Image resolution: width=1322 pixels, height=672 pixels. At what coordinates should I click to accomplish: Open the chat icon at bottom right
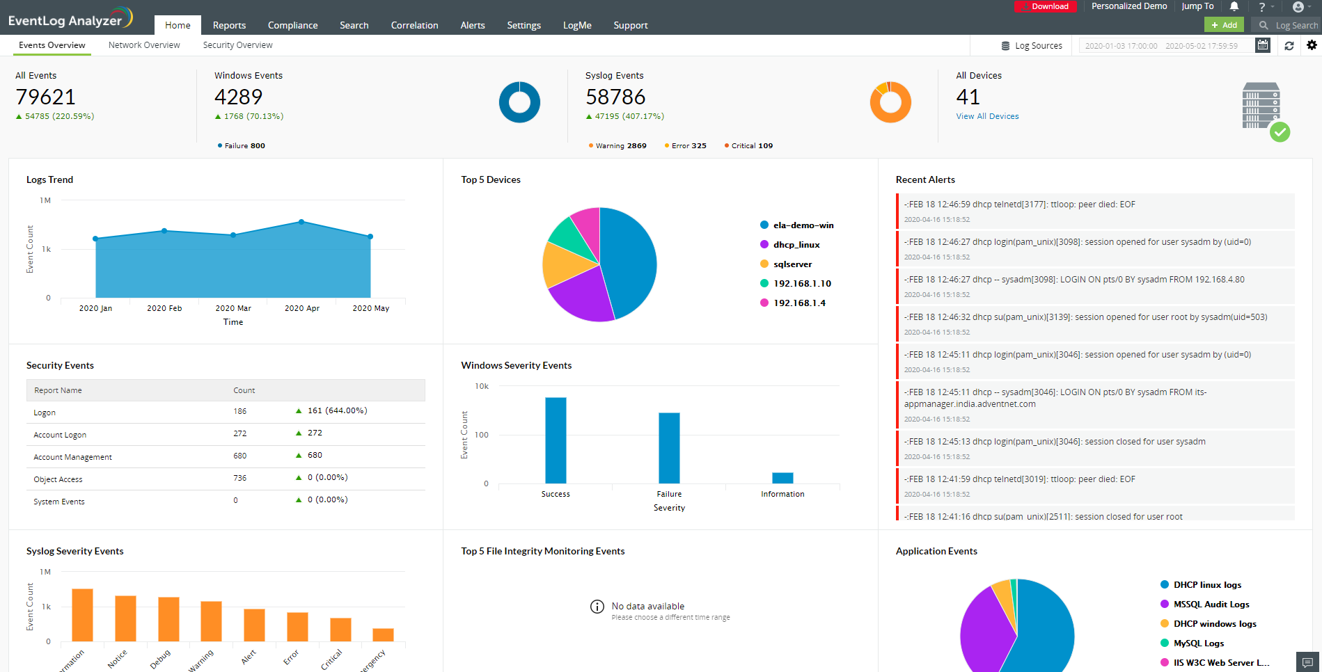1307,662
